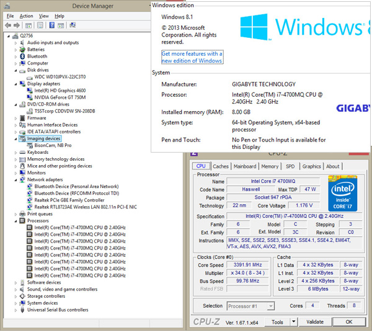372x332 pixels.
Task: Select Bluetooth Device (Personal Area Network)
Action: coord(76,186)
